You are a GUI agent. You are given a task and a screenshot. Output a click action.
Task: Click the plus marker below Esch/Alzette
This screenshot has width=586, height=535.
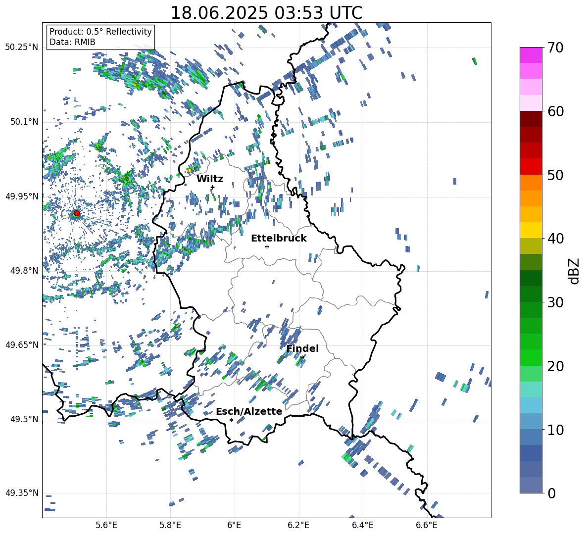pos(231,420)
